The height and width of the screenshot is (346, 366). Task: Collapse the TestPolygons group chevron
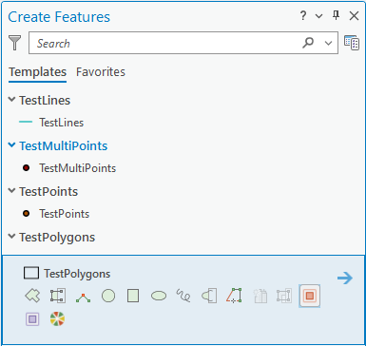click(x=11, y=237)
